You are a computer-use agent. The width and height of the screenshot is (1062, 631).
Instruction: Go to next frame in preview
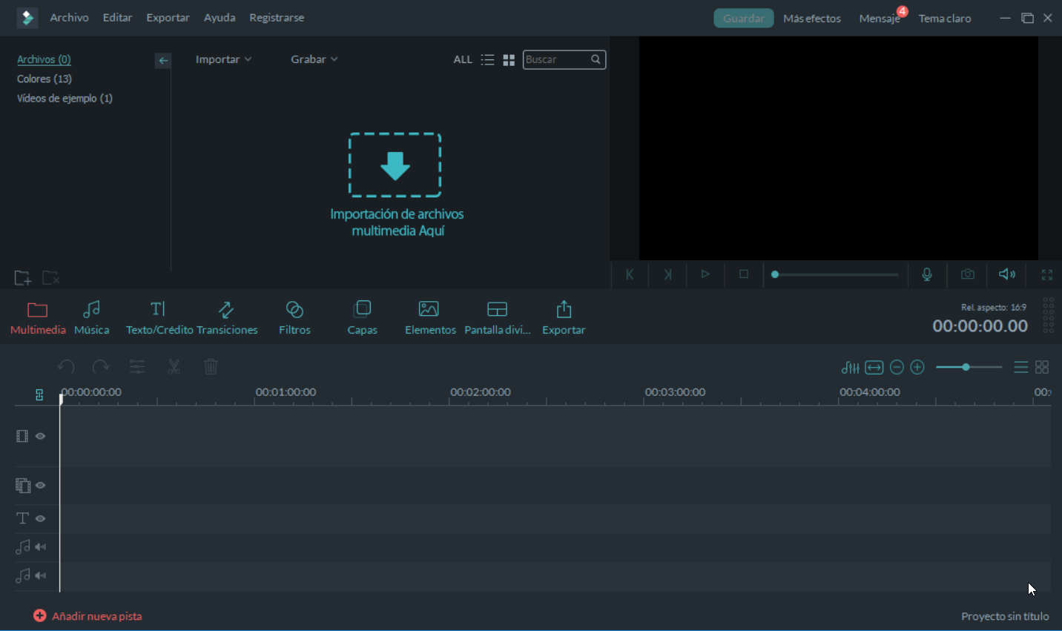[667, 274]
